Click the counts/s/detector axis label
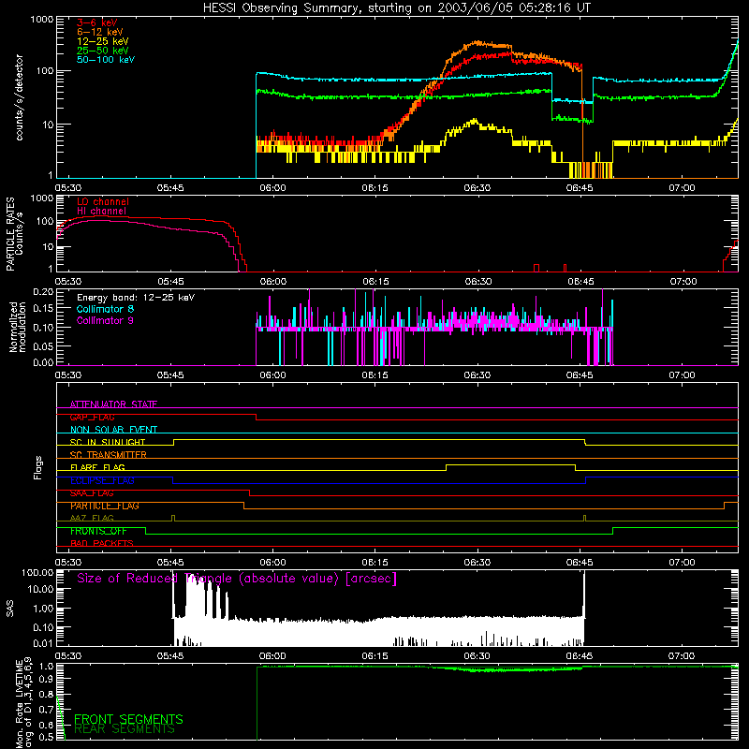Screen dimensions: 749x749 19,97
